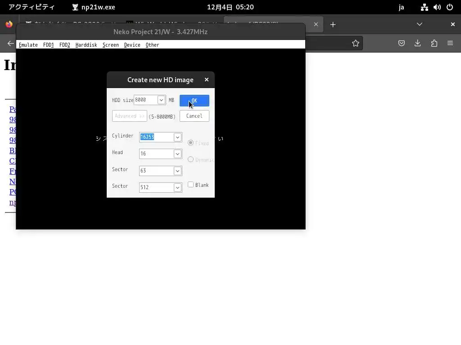Viewport: 461px width, 345px height.
Task: Open the Firefox hamburger menu
Action: pyautogui.click(x=450, y=44)
